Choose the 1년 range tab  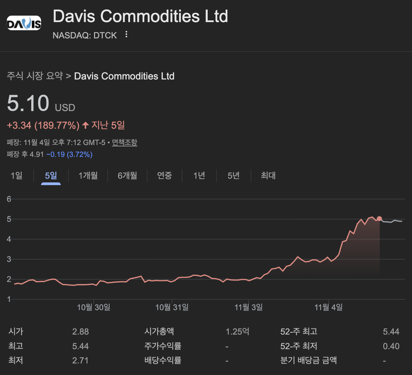coord(199,176)
